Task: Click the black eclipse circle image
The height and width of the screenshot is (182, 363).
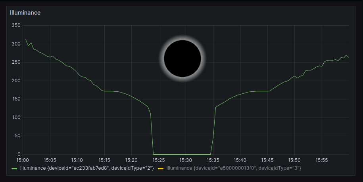Action: pos(182,59)
